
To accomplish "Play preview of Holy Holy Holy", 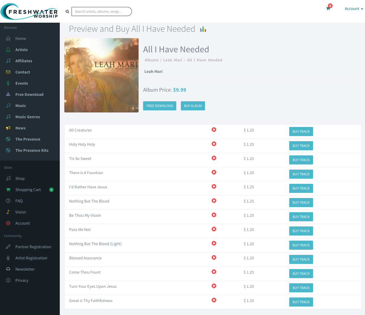I will coord(214,144).
